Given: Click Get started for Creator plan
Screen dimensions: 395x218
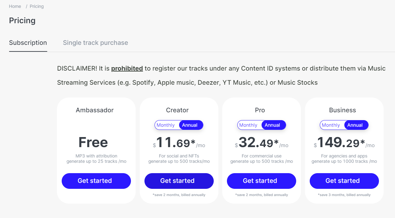Looking at the screenshot, I should [x=177, y=181].
